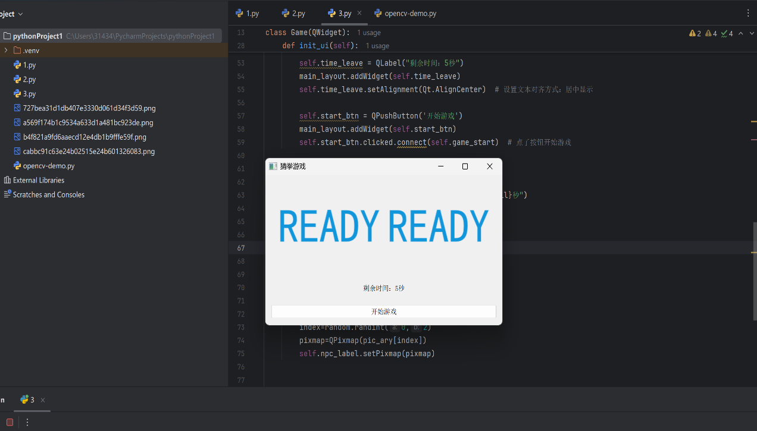Open the Project view dropdown
Image resolution: width=757 pixels, height=431 pixels.
pyautogui.click(x=13, y=14)
